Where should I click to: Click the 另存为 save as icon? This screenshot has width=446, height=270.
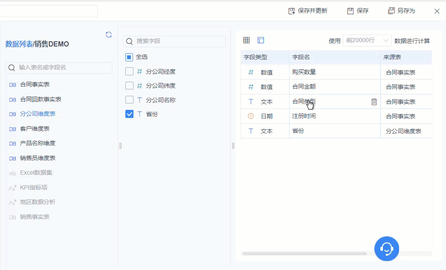[391, 11]
